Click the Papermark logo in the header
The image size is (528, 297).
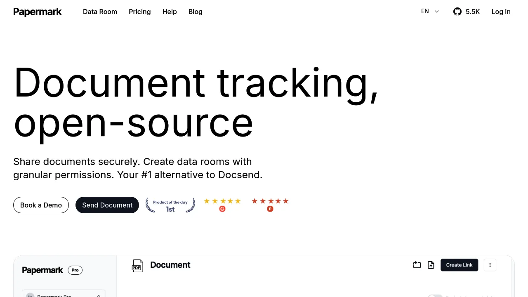[38, 12]
